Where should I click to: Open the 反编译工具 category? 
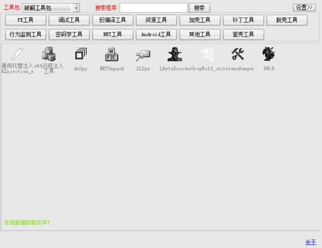point(113,20)
